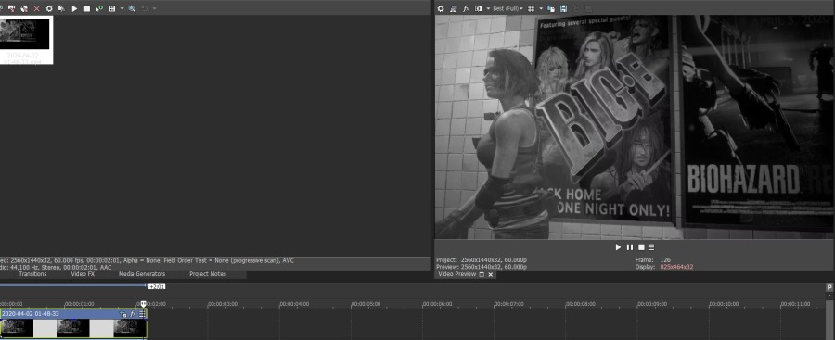Click the preview image in the Video Preview
Image resolution: width=835 pixels, height=340 pixels.
point(635,127)
